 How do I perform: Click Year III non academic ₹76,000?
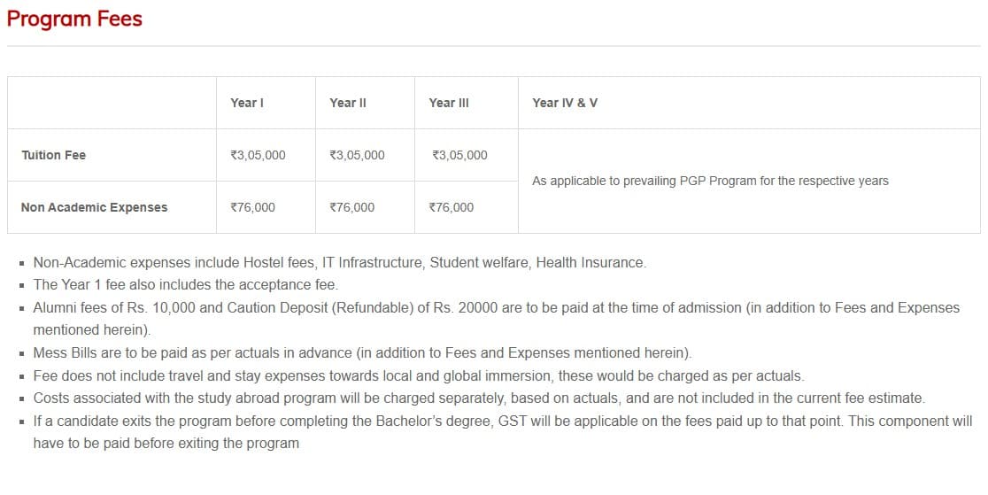450,207
